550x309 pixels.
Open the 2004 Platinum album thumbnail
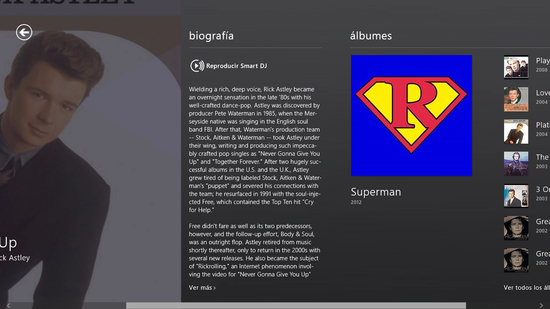click(516, 132)
